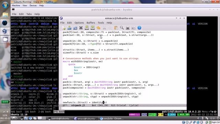220x124 pixels.
Task: Click Git-trivial in the Emacs mode line
Action: tap(119, 105)
